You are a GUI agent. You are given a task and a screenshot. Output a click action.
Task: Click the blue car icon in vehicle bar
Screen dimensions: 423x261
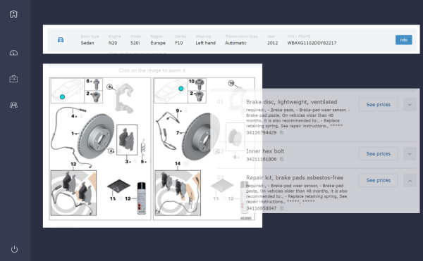[x=61, y=40]
